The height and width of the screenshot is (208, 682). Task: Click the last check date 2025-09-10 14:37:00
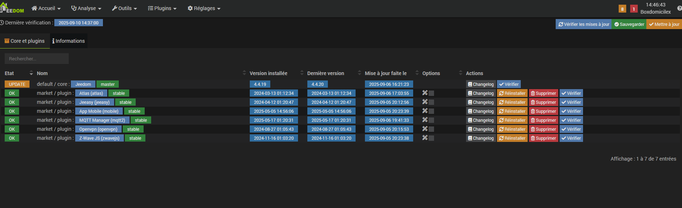point(78,23)
